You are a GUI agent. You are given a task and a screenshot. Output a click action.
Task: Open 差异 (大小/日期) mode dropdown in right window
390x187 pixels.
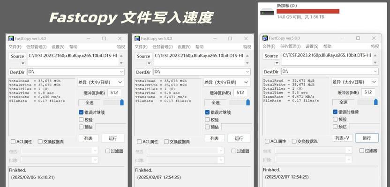(355, 82)
